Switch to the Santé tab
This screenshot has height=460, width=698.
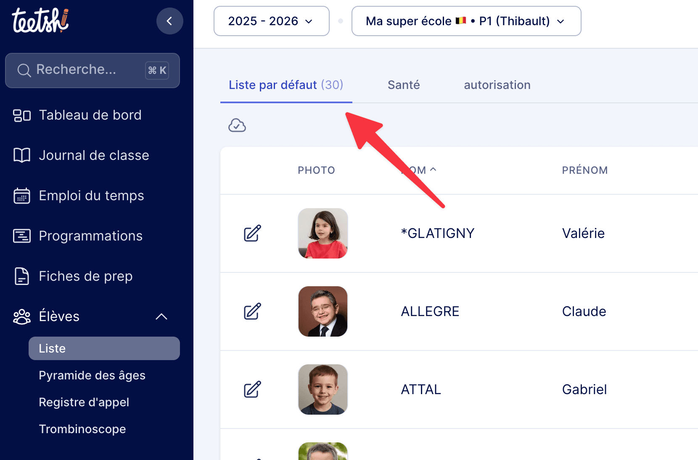404,85
